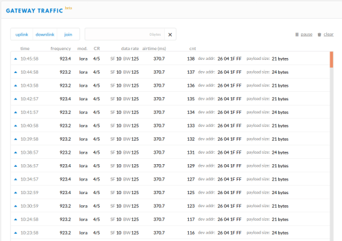
Task: Expand uplink arrow of 10:43:58 row
Action: (x=16, y=85)
